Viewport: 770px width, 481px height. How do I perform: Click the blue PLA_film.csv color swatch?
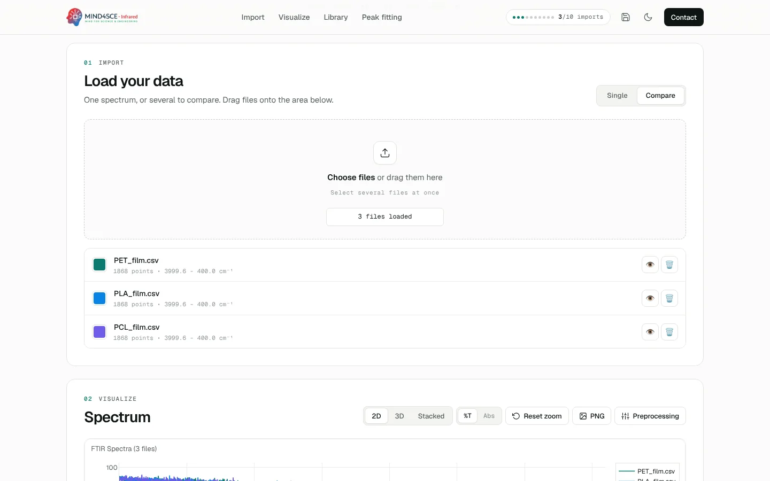99,298
